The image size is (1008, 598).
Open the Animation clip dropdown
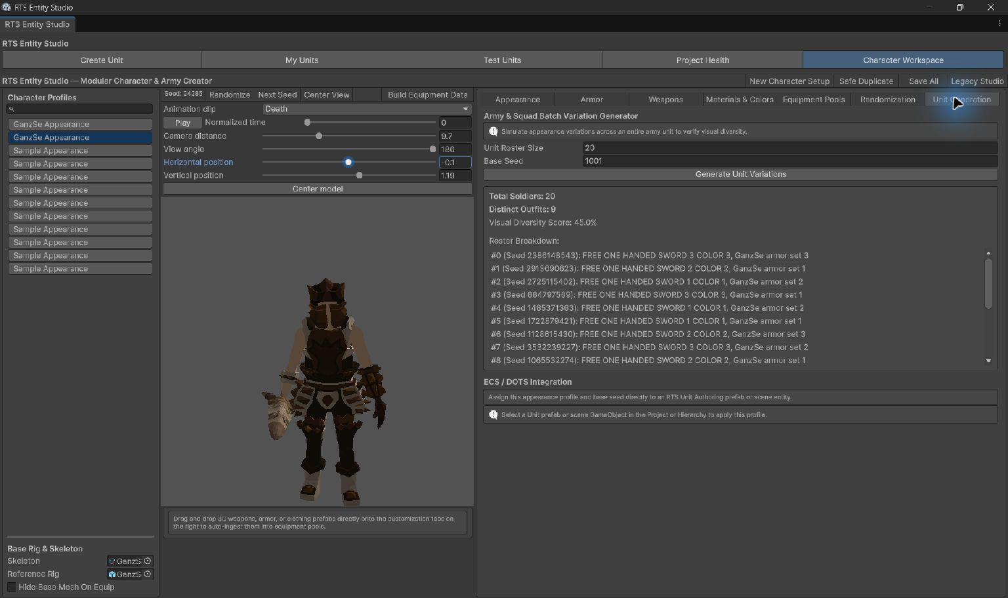point(367,109)
